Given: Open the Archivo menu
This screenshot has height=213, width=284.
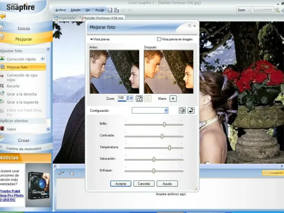Looking at the screenshot, I should click(x=60, y=10).
